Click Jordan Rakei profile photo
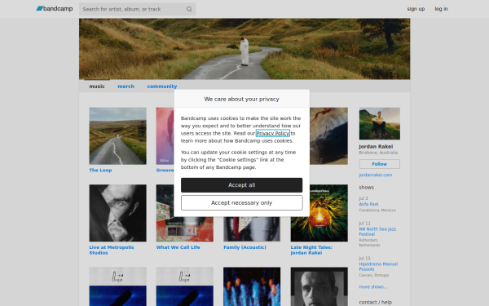This screenshot has width=489, height=306. (x=380, y=124)
